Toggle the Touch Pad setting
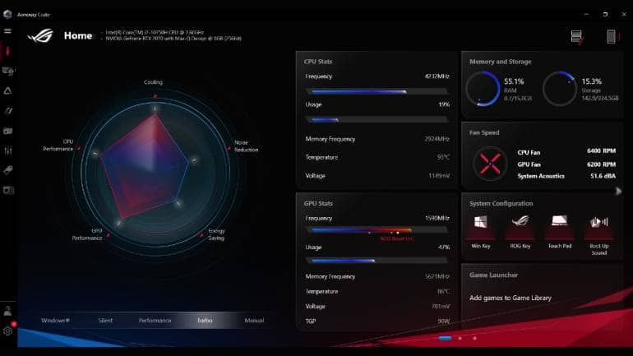633x356 pixels. pos(559,222)
